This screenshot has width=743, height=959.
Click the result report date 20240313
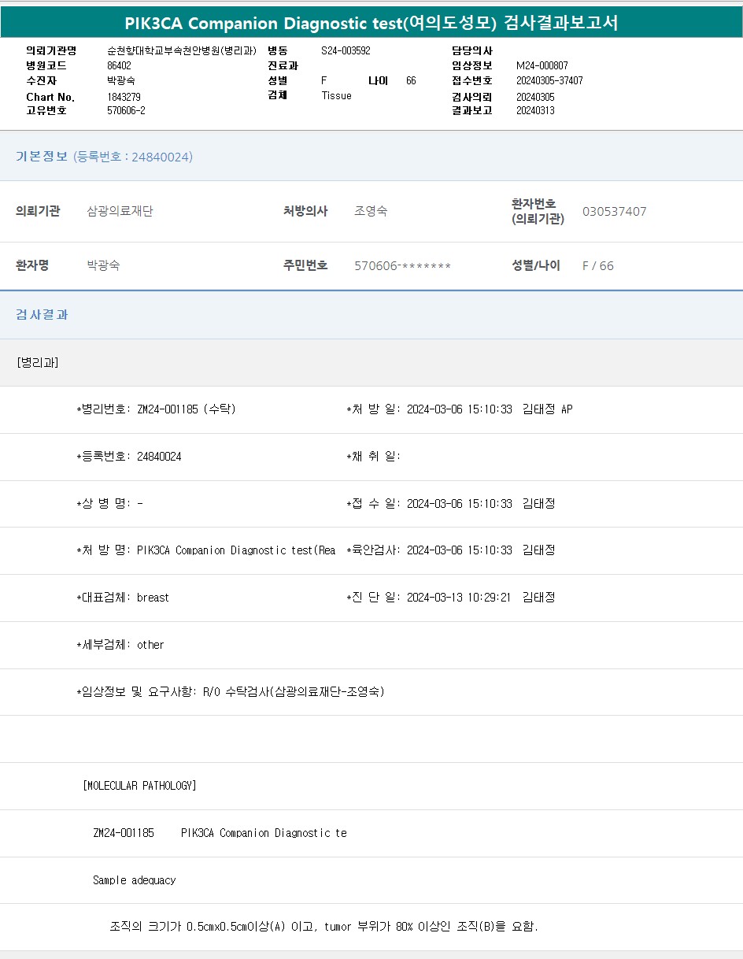535,111
